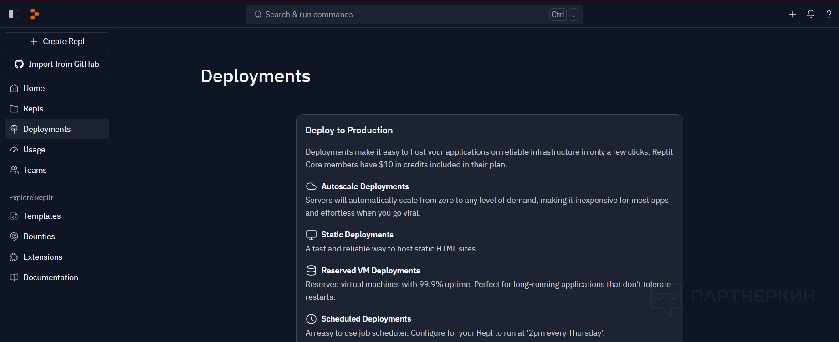Open the Usage page

pos(34,150)
